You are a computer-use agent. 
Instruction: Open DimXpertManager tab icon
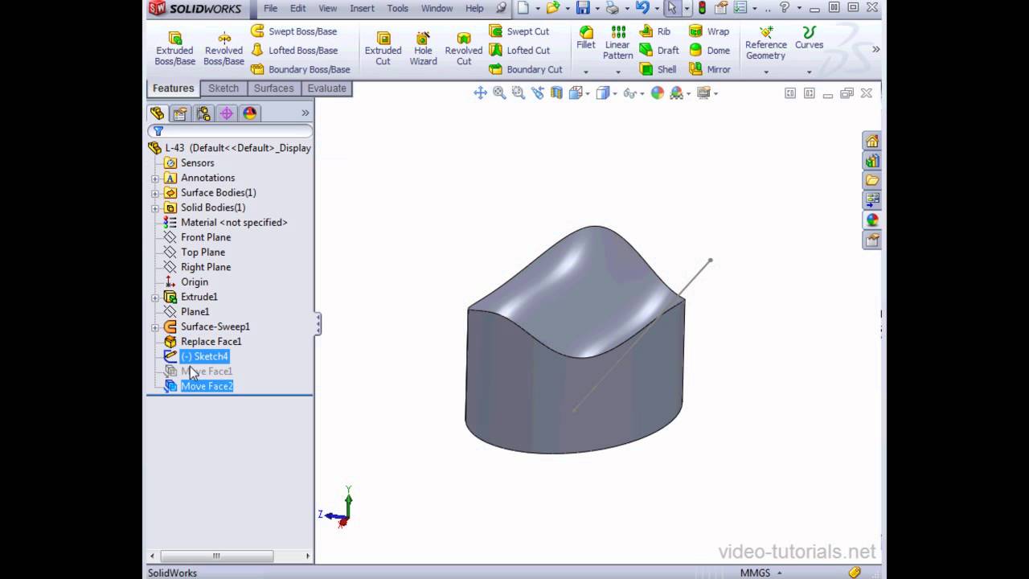click(227, 113)
